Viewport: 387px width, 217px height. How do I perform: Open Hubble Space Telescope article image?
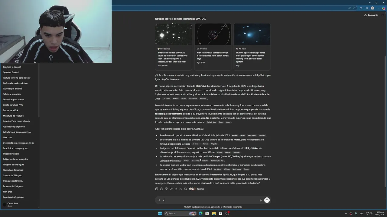coord(252,34)
